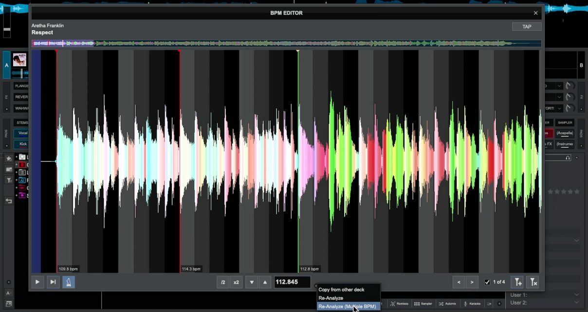Click the 112.845 BPM value field
The width and height of the screenshot is (588, 312).
tap(292, 282)
